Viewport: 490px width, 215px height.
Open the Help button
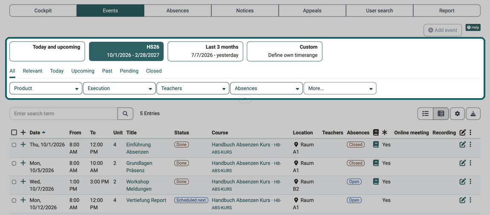pyautogui.click(x=473, y=28)
